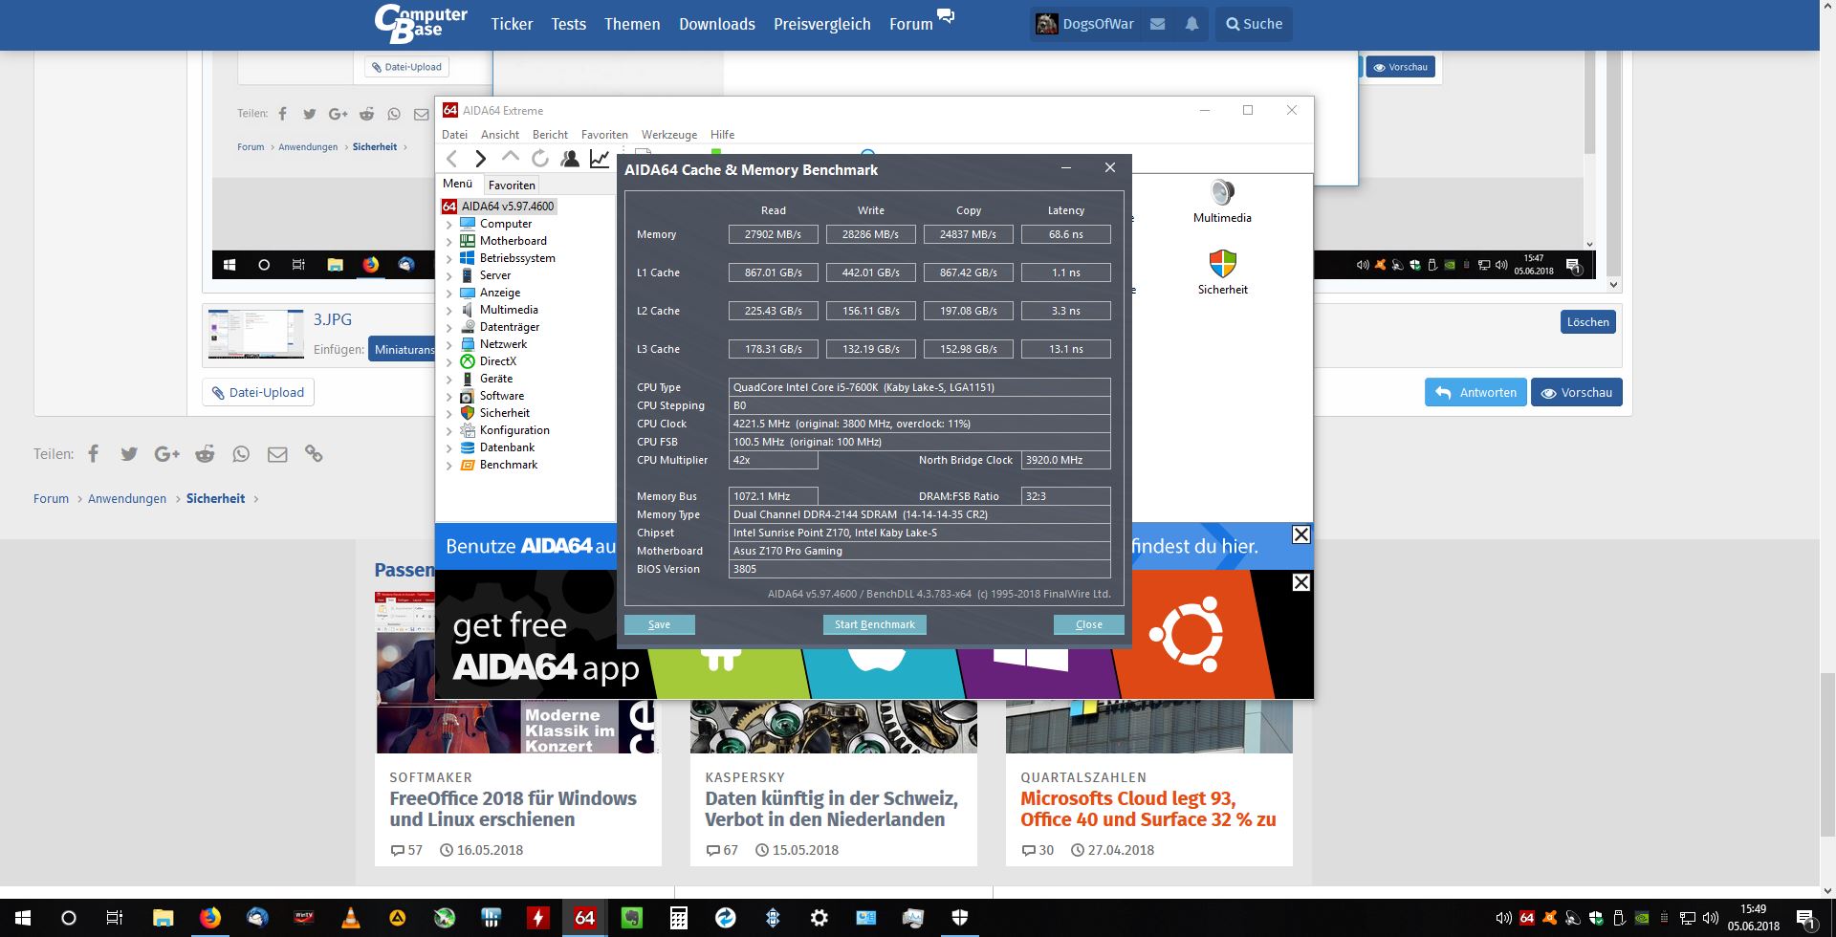Select the AIDA64 v5.97.4600 root tree item

(x=498, y=207)
